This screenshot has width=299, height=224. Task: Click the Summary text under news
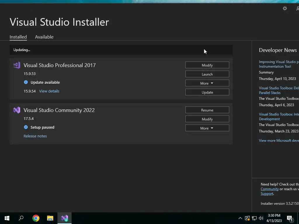point(266,72)
